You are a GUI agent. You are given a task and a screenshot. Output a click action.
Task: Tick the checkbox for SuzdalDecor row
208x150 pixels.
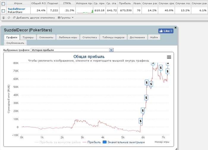coord(3,11)
